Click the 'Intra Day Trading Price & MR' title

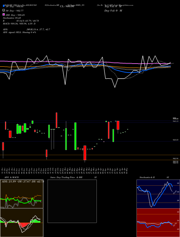pyautogui.click(x=66, y=177)
